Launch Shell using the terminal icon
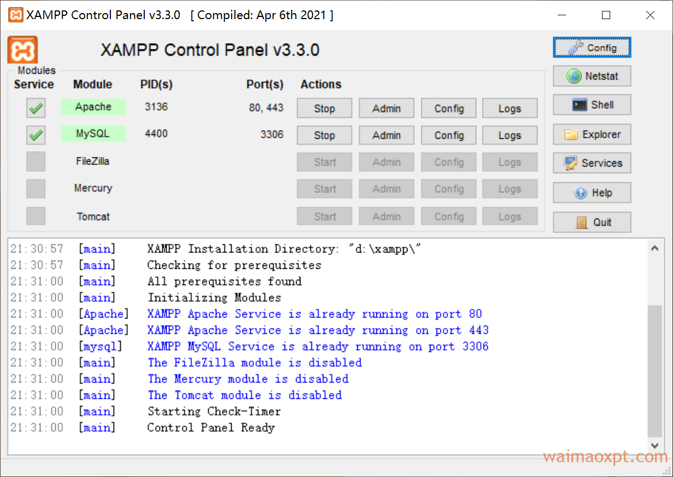This screenshot has width=673, height=477. click(x=579, y=105)
